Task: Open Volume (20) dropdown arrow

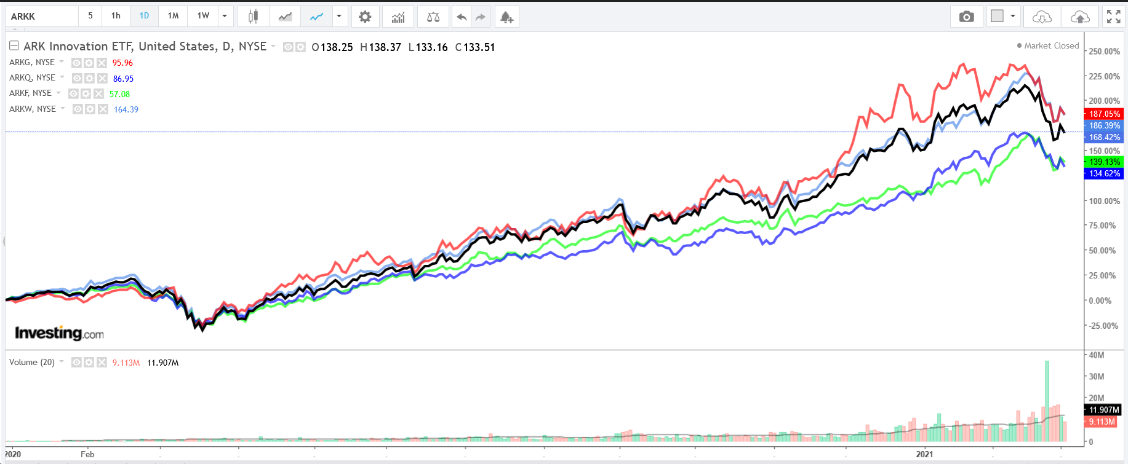Action: point(62,361)
